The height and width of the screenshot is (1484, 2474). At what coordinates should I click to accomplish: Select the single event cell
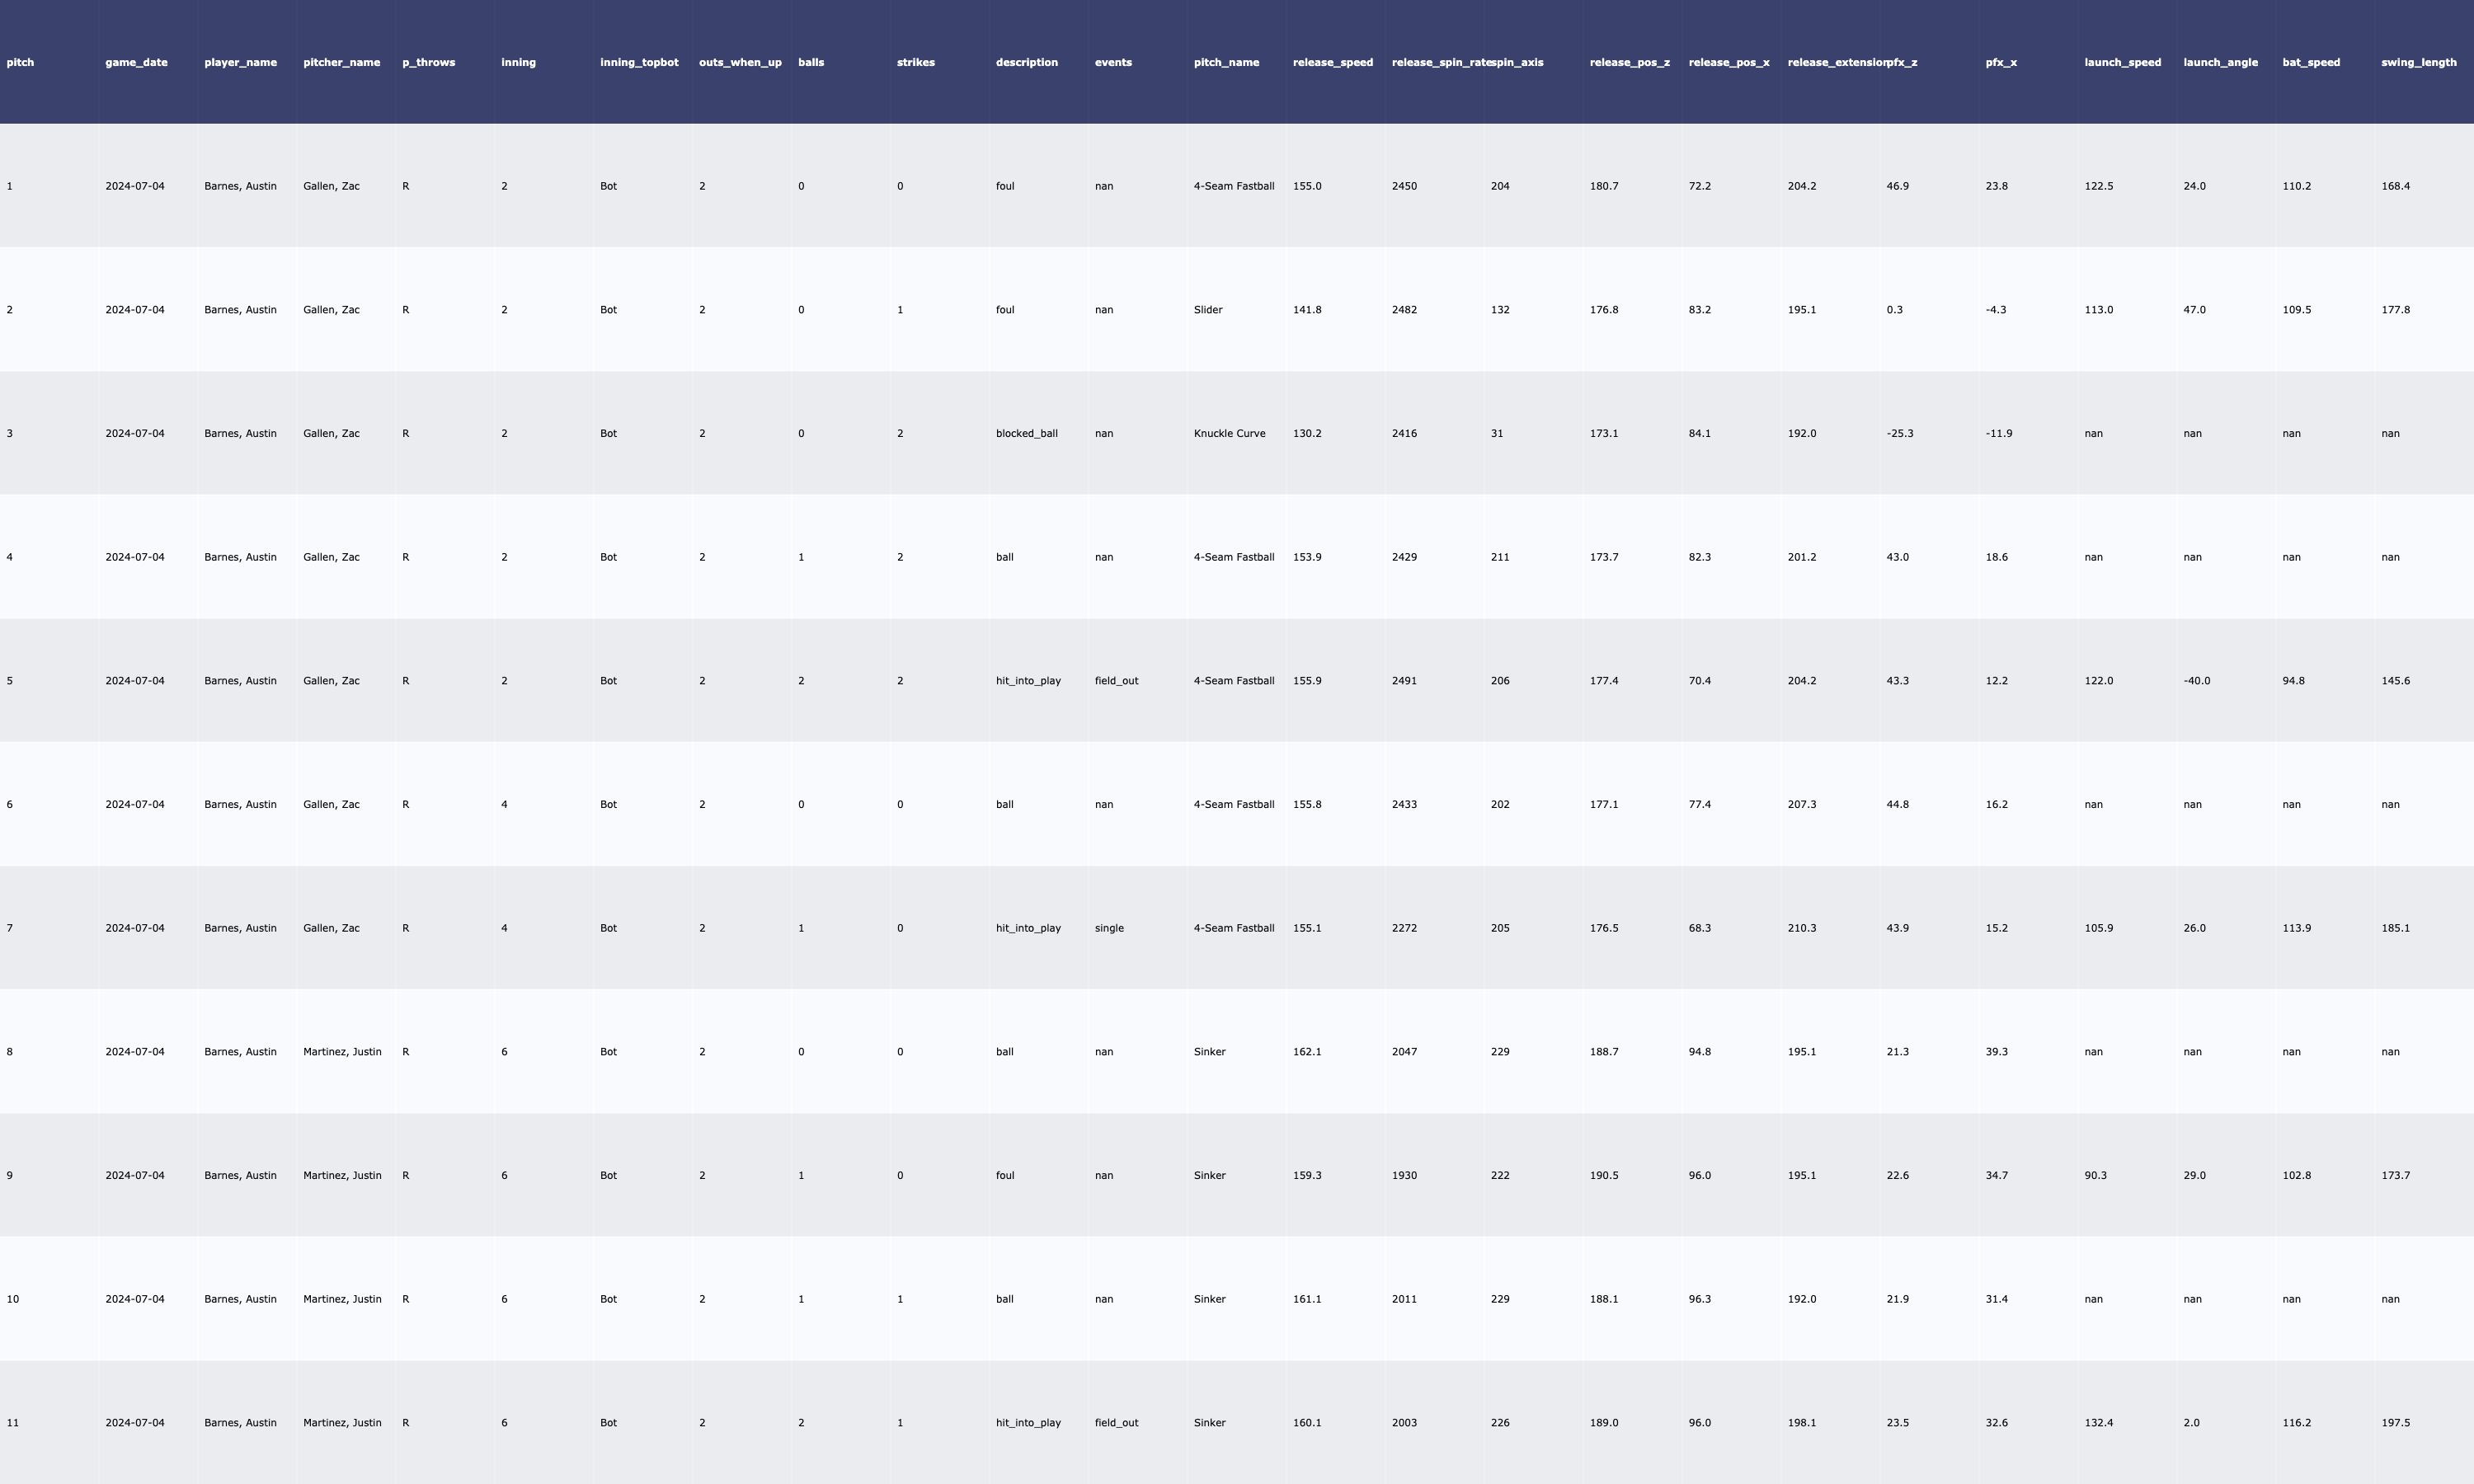[x=1109, y=928]
